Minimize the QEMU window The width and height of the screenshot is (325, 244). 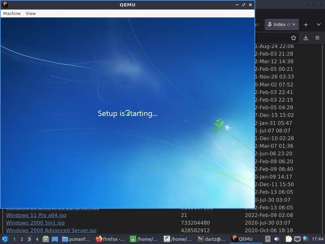[x=237, y=4]
